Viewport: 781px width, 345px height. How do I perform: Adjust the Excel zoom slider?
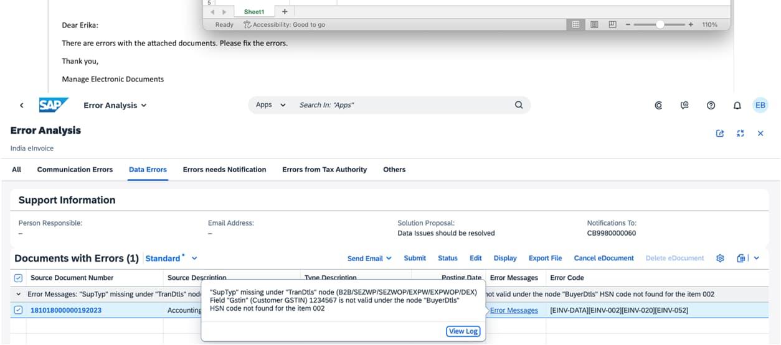[x=660, y=24]
